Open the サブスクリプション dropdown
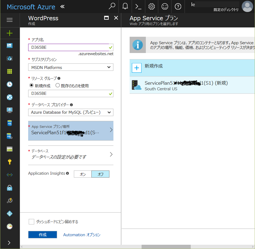Image resolution: width=255 pixels, height=249 pixels. click(71, 67)
